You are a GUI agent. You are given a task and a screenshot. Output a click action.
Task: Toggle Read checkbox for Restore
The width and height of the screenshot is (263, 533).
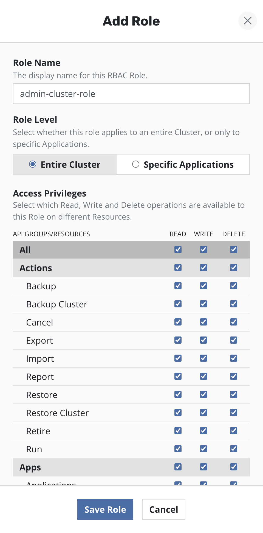(x=178, y=394)
